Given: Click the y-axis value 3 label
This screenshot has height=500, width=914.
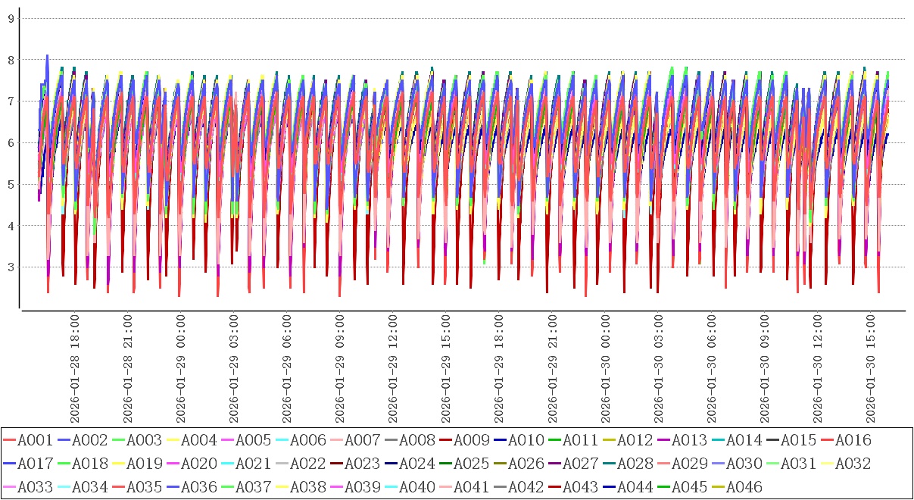Looking at the screenshot, I should [x=11, y=267].
